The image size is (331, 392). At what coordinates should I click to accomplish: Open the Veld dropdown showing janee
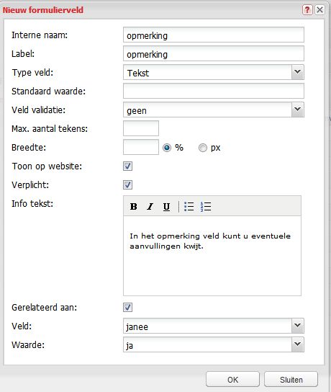(214, 326)
